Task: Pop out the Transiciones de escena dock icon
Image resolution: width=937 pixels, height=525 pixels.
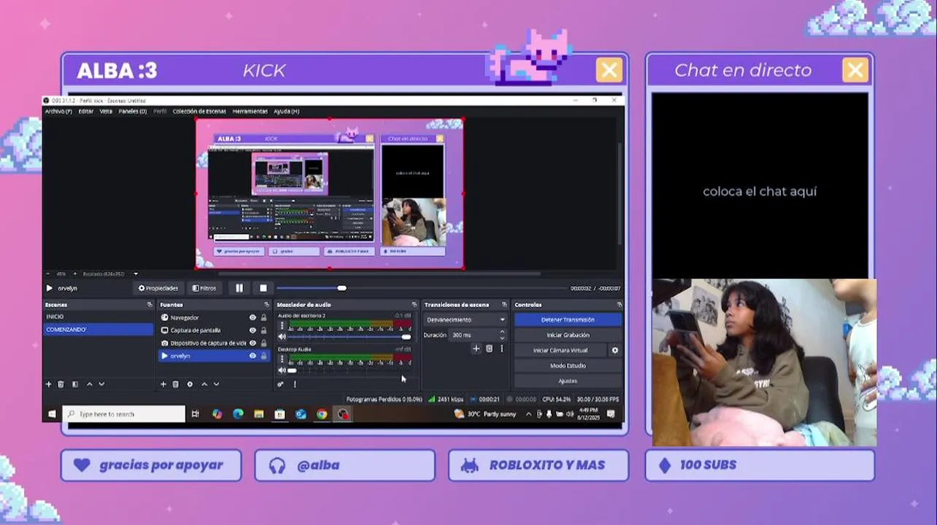Action: point(504,305)
